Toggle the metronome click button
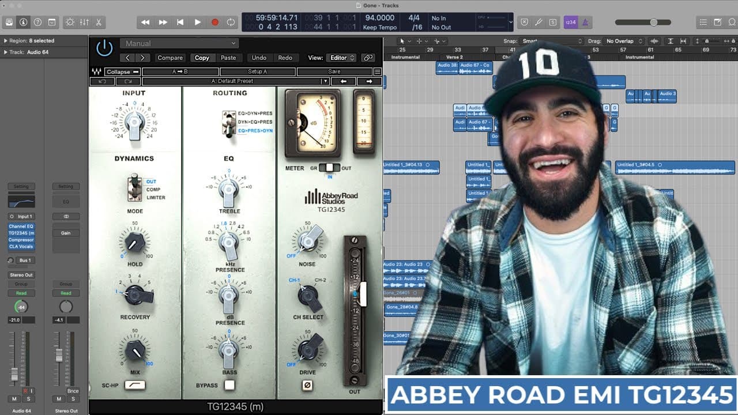738x415 pixels. point(585,22)
